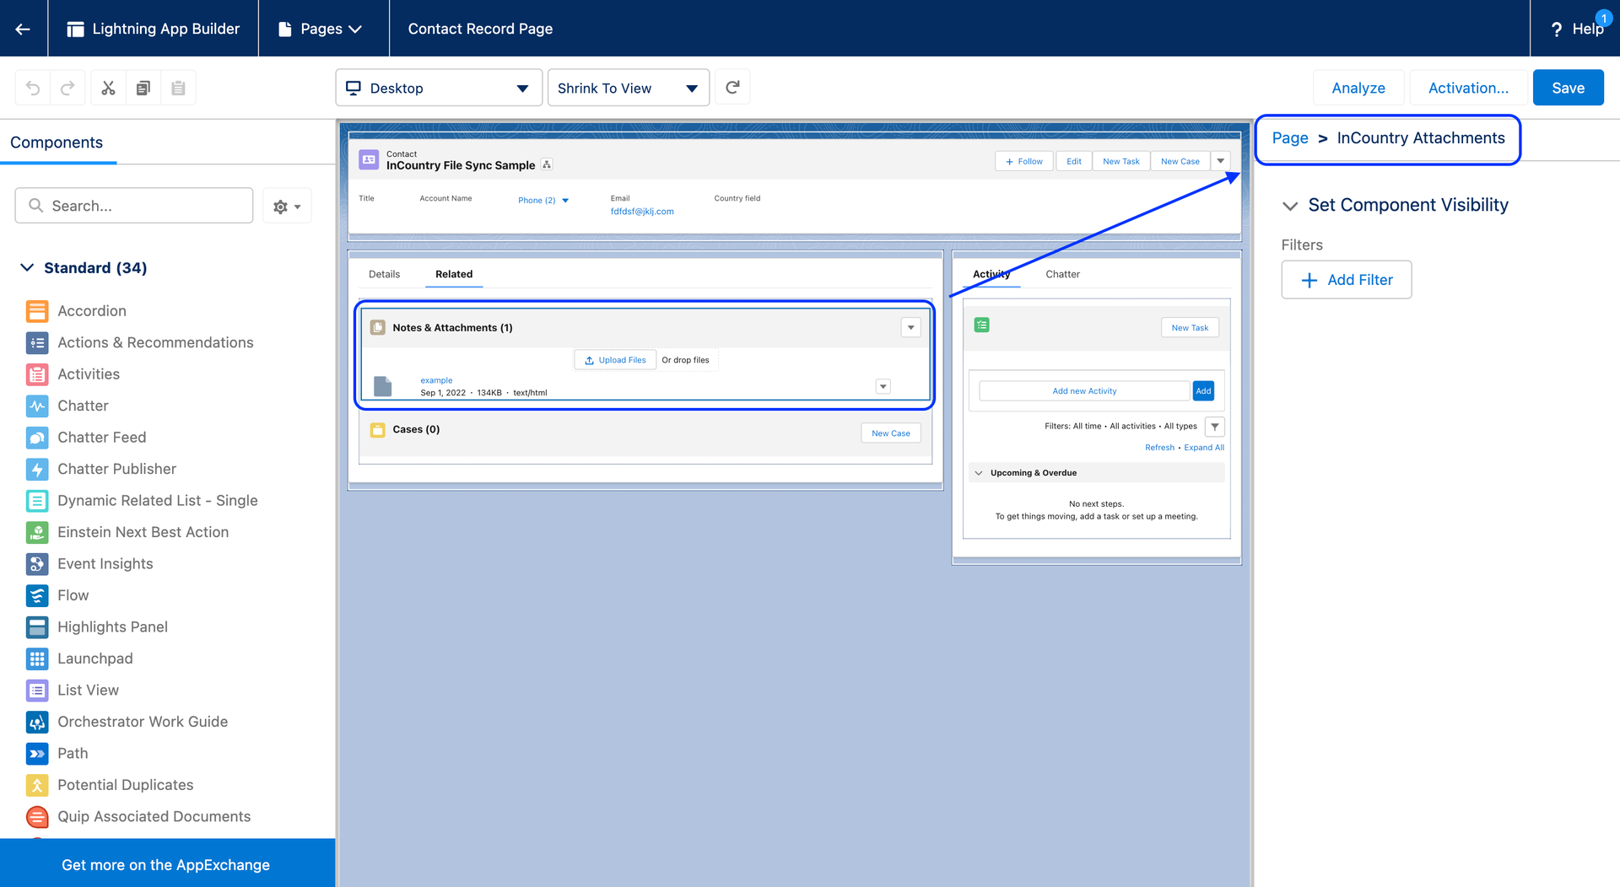Choose the Chatter Feed component

tap(86, 438)
